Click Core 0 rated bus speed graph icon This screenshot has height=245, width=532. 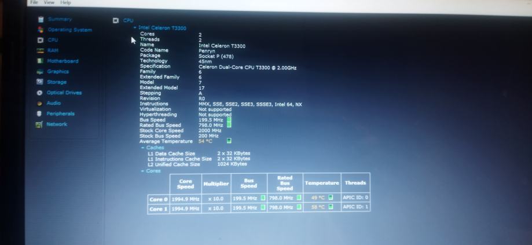point(299,198)
